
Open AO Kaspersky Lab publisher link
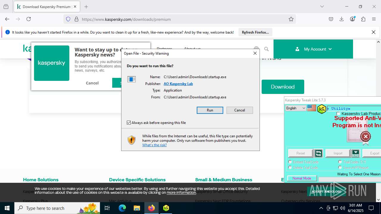click(x=178, y=84)
